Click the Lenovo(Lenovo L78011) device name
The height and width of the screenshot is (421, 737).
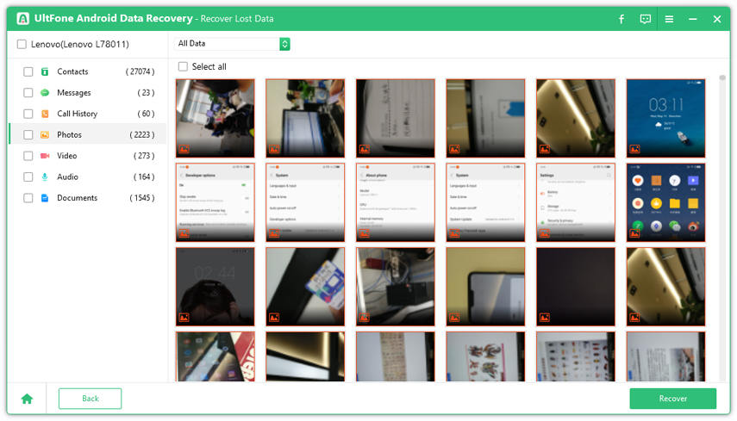pos(80,44)
